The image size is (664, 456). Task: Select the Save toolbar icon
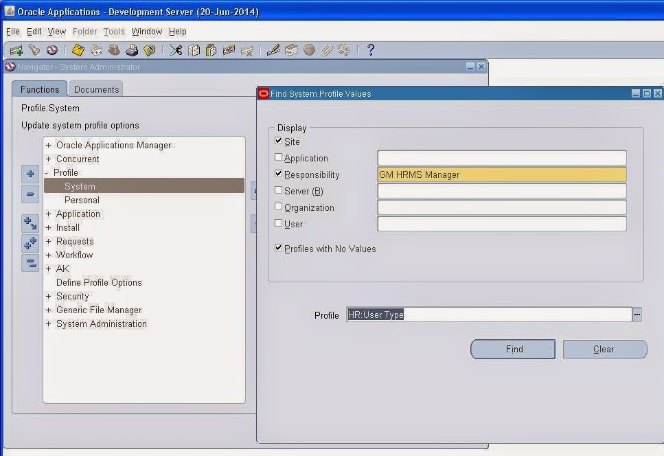(x=77, y=49)
